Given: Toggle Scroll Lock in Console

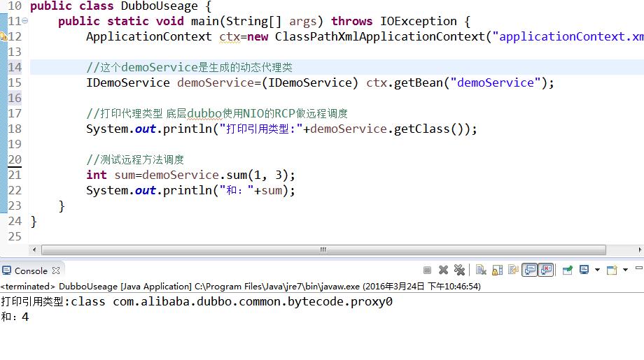Looking at the screenshot, I should pos(498,270).
